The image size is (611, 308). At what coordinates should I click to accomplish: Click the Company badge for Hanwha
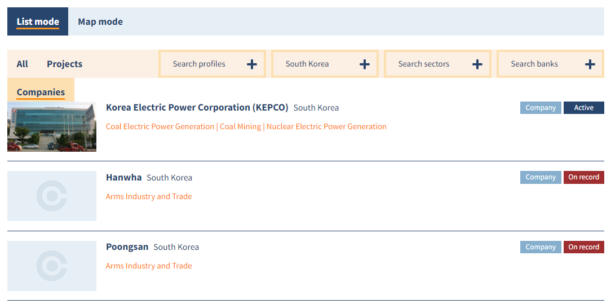pos(541,177)
